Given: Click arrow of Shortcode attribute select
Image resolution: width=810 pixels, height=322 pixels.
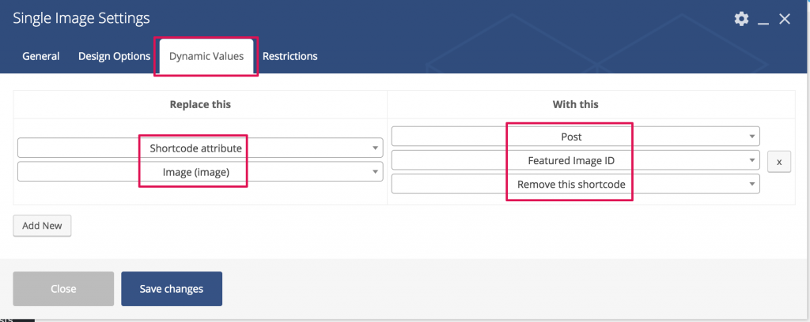Looking at the screenshot, I should 375,148.
